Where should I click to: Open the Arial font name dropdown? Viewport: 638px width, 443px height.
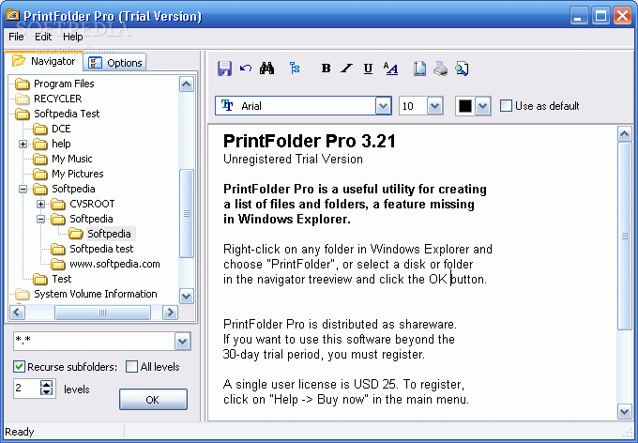pos(383,106)
